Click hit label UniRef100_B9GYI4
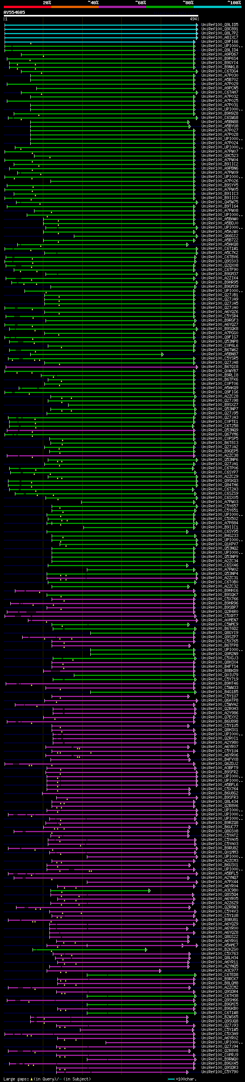 (x=220, y=63)
